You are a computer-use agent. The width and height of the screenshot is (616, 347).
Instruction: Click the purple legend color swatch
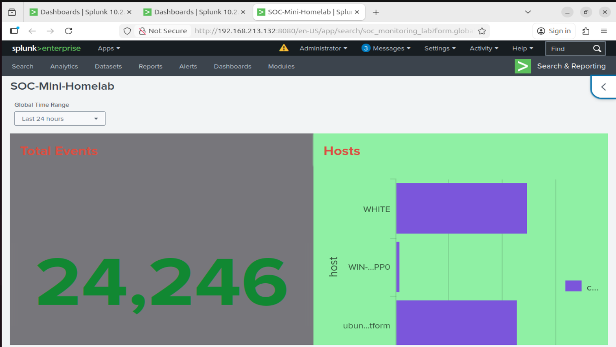point(573,286)
